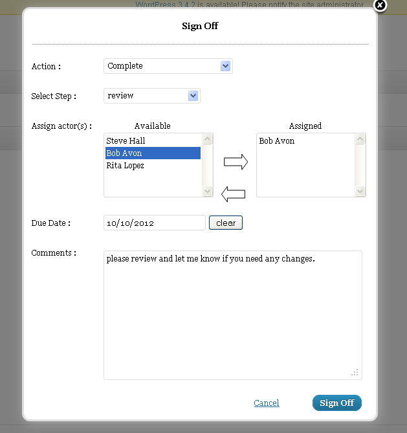The image size is (407, 433).
Task: Open the Action dropdown showing Complete
Action: [168, 66]
